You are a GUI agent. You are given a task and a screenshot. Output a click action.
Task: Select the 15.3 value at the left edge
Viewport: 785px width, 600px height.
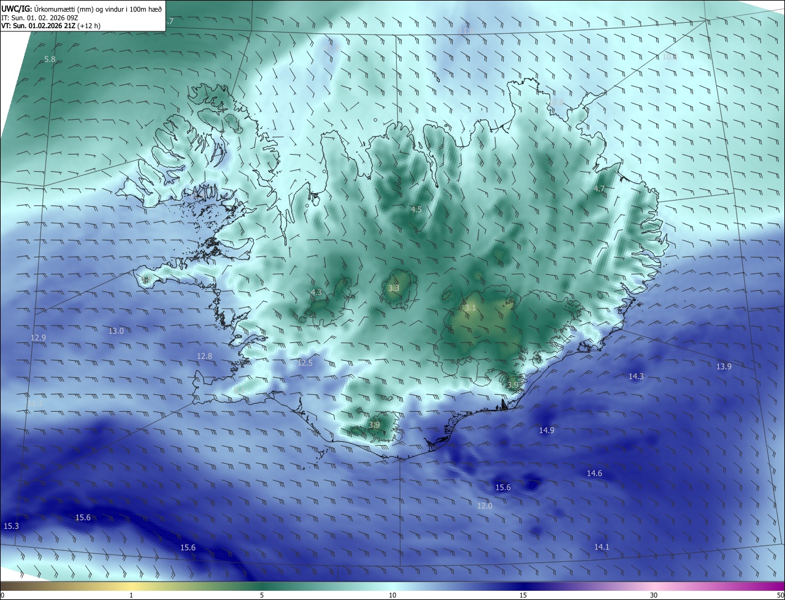[11, 526]
